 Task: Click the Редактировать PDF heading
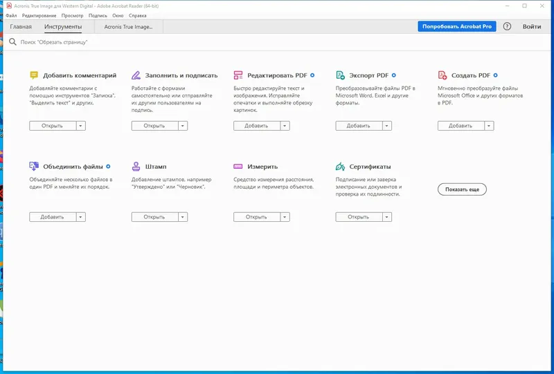point(277,75)
